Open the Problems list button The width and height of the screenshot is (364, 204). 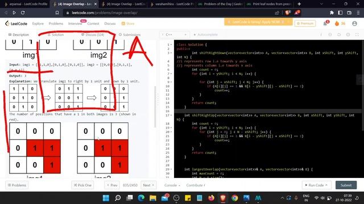[x=16, y=185]
